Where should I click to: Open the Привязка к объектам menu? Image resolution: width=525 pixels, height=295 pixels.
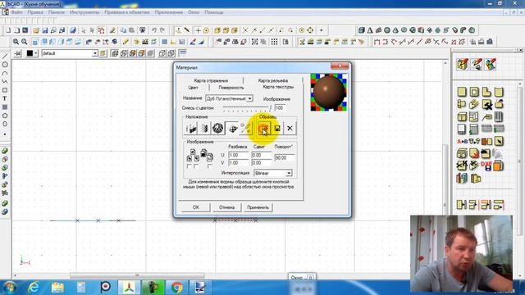127,12
